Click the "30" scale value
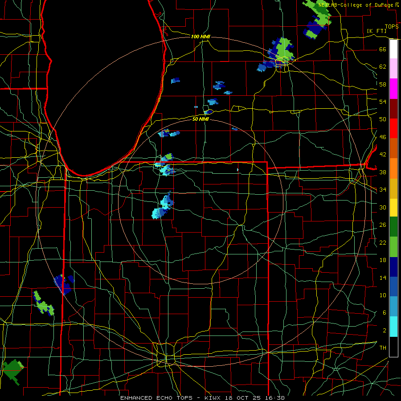This screenshot has height=401, width=401. 383,207
